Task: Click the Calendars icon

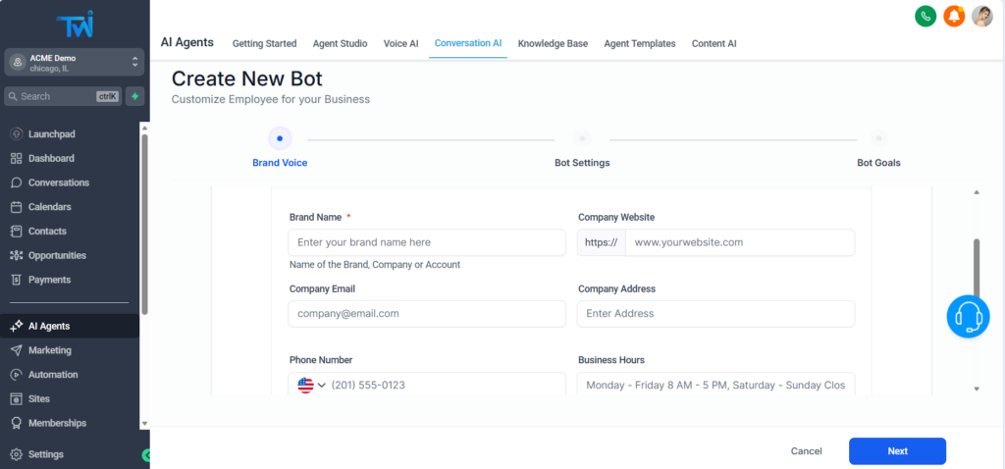Action: coord(17,207)
